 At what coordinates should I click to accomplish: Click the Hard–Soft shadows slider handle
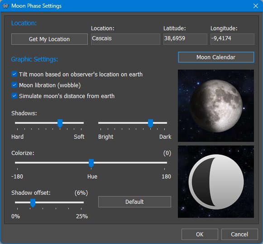coord(60,123)
